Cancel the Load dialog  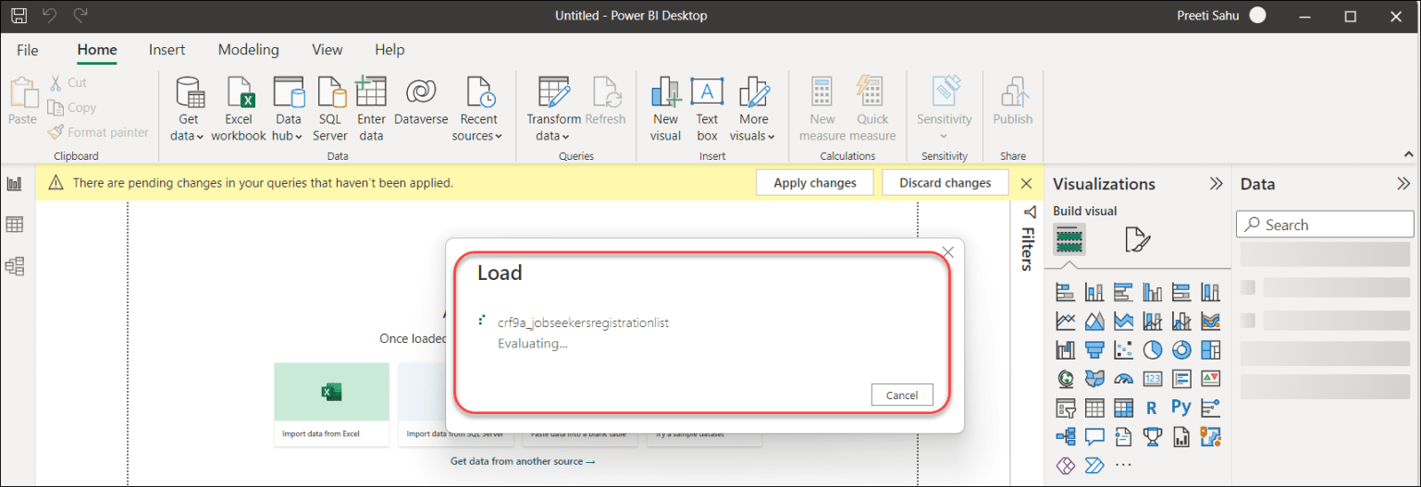[901, 395]
